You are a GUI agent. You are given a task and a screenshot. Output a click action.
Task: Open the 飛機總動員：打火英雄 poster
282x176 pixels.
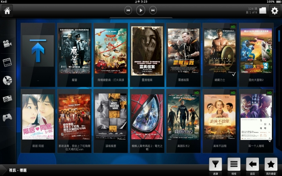(110, 51)
